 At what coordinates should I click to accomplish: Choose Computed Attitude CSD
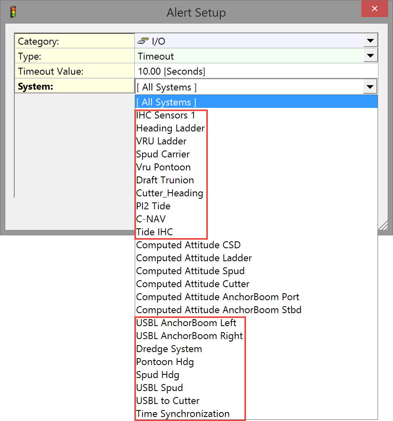tap(188, 245)
